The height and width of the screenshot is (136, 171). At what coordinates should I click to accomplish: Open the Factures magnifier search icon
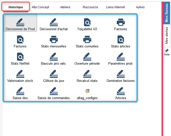(20, 40)
